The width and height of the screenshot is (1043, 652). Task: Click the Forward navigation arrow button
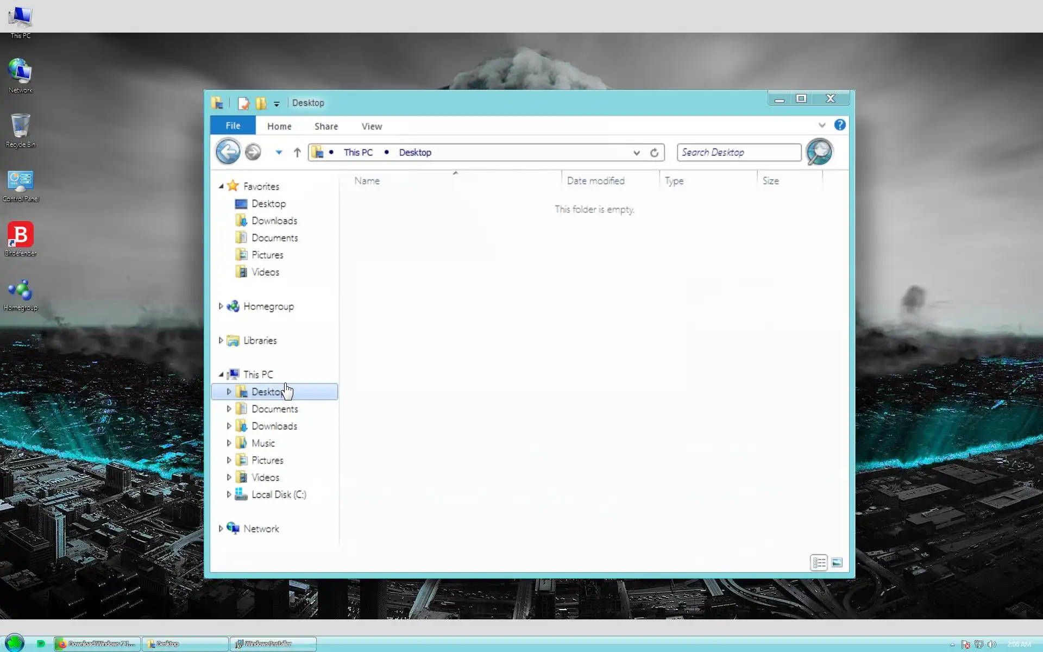click(x=253, y=152)
